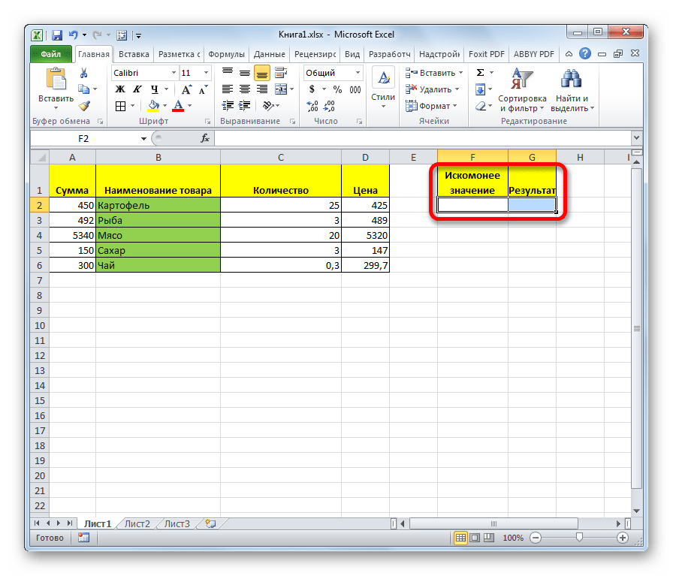The image size is (673, 576).
Task: Open the font name Calibri dropdown
Action: pos(174,73)
